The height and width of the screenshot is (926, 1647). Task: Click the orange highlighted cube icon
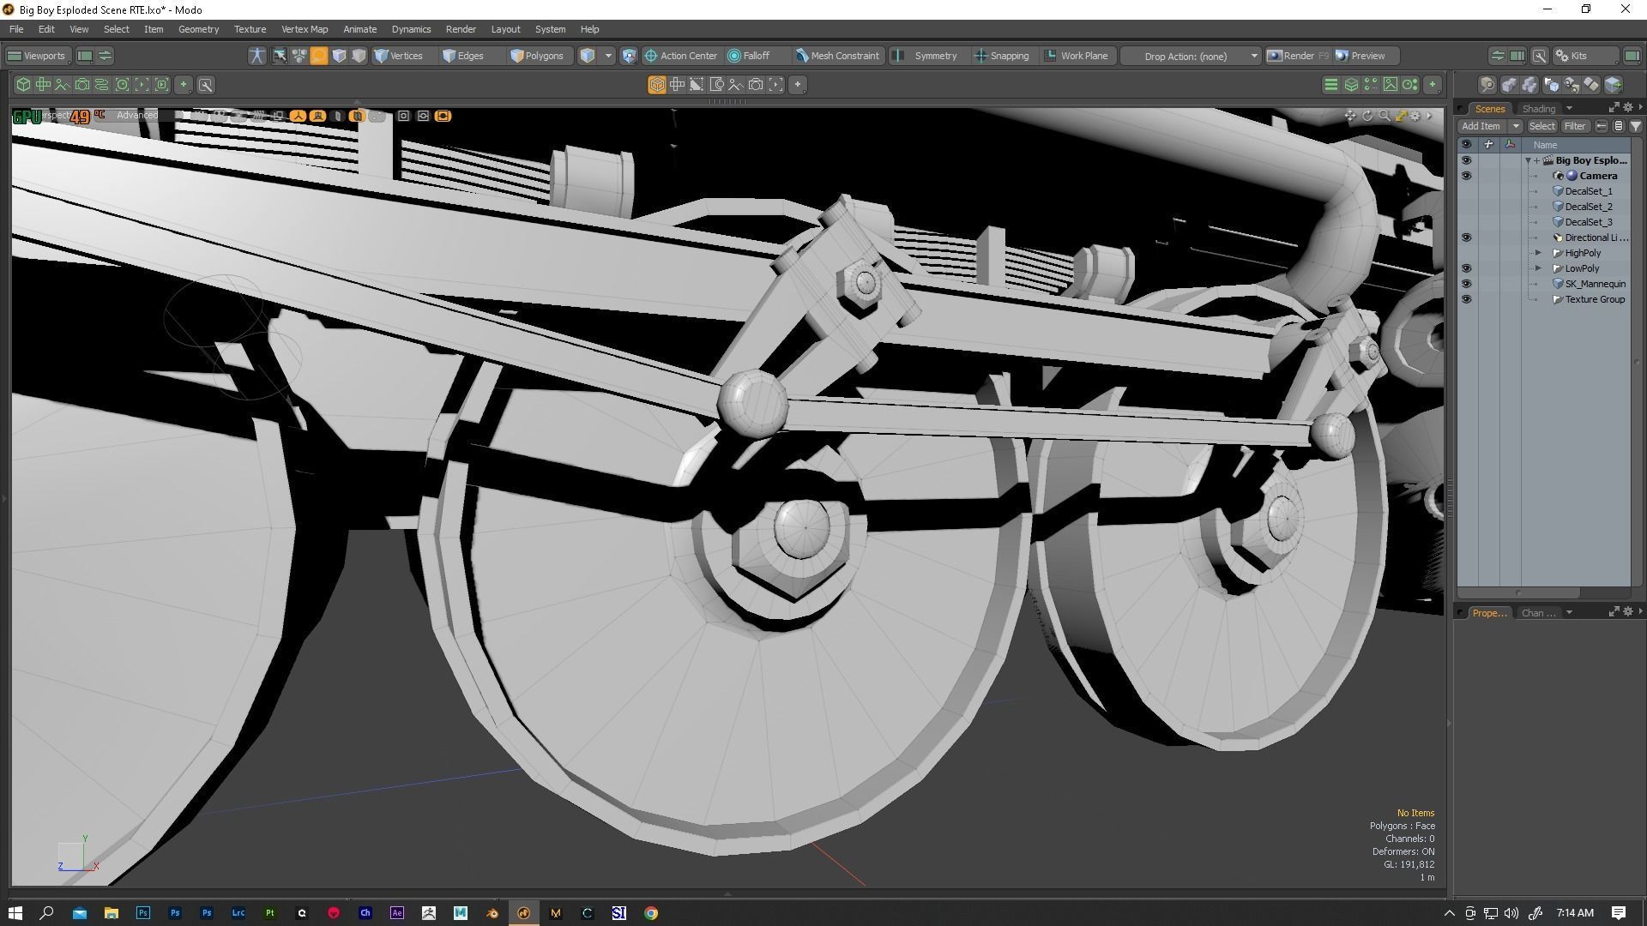[x=656, y=85]
